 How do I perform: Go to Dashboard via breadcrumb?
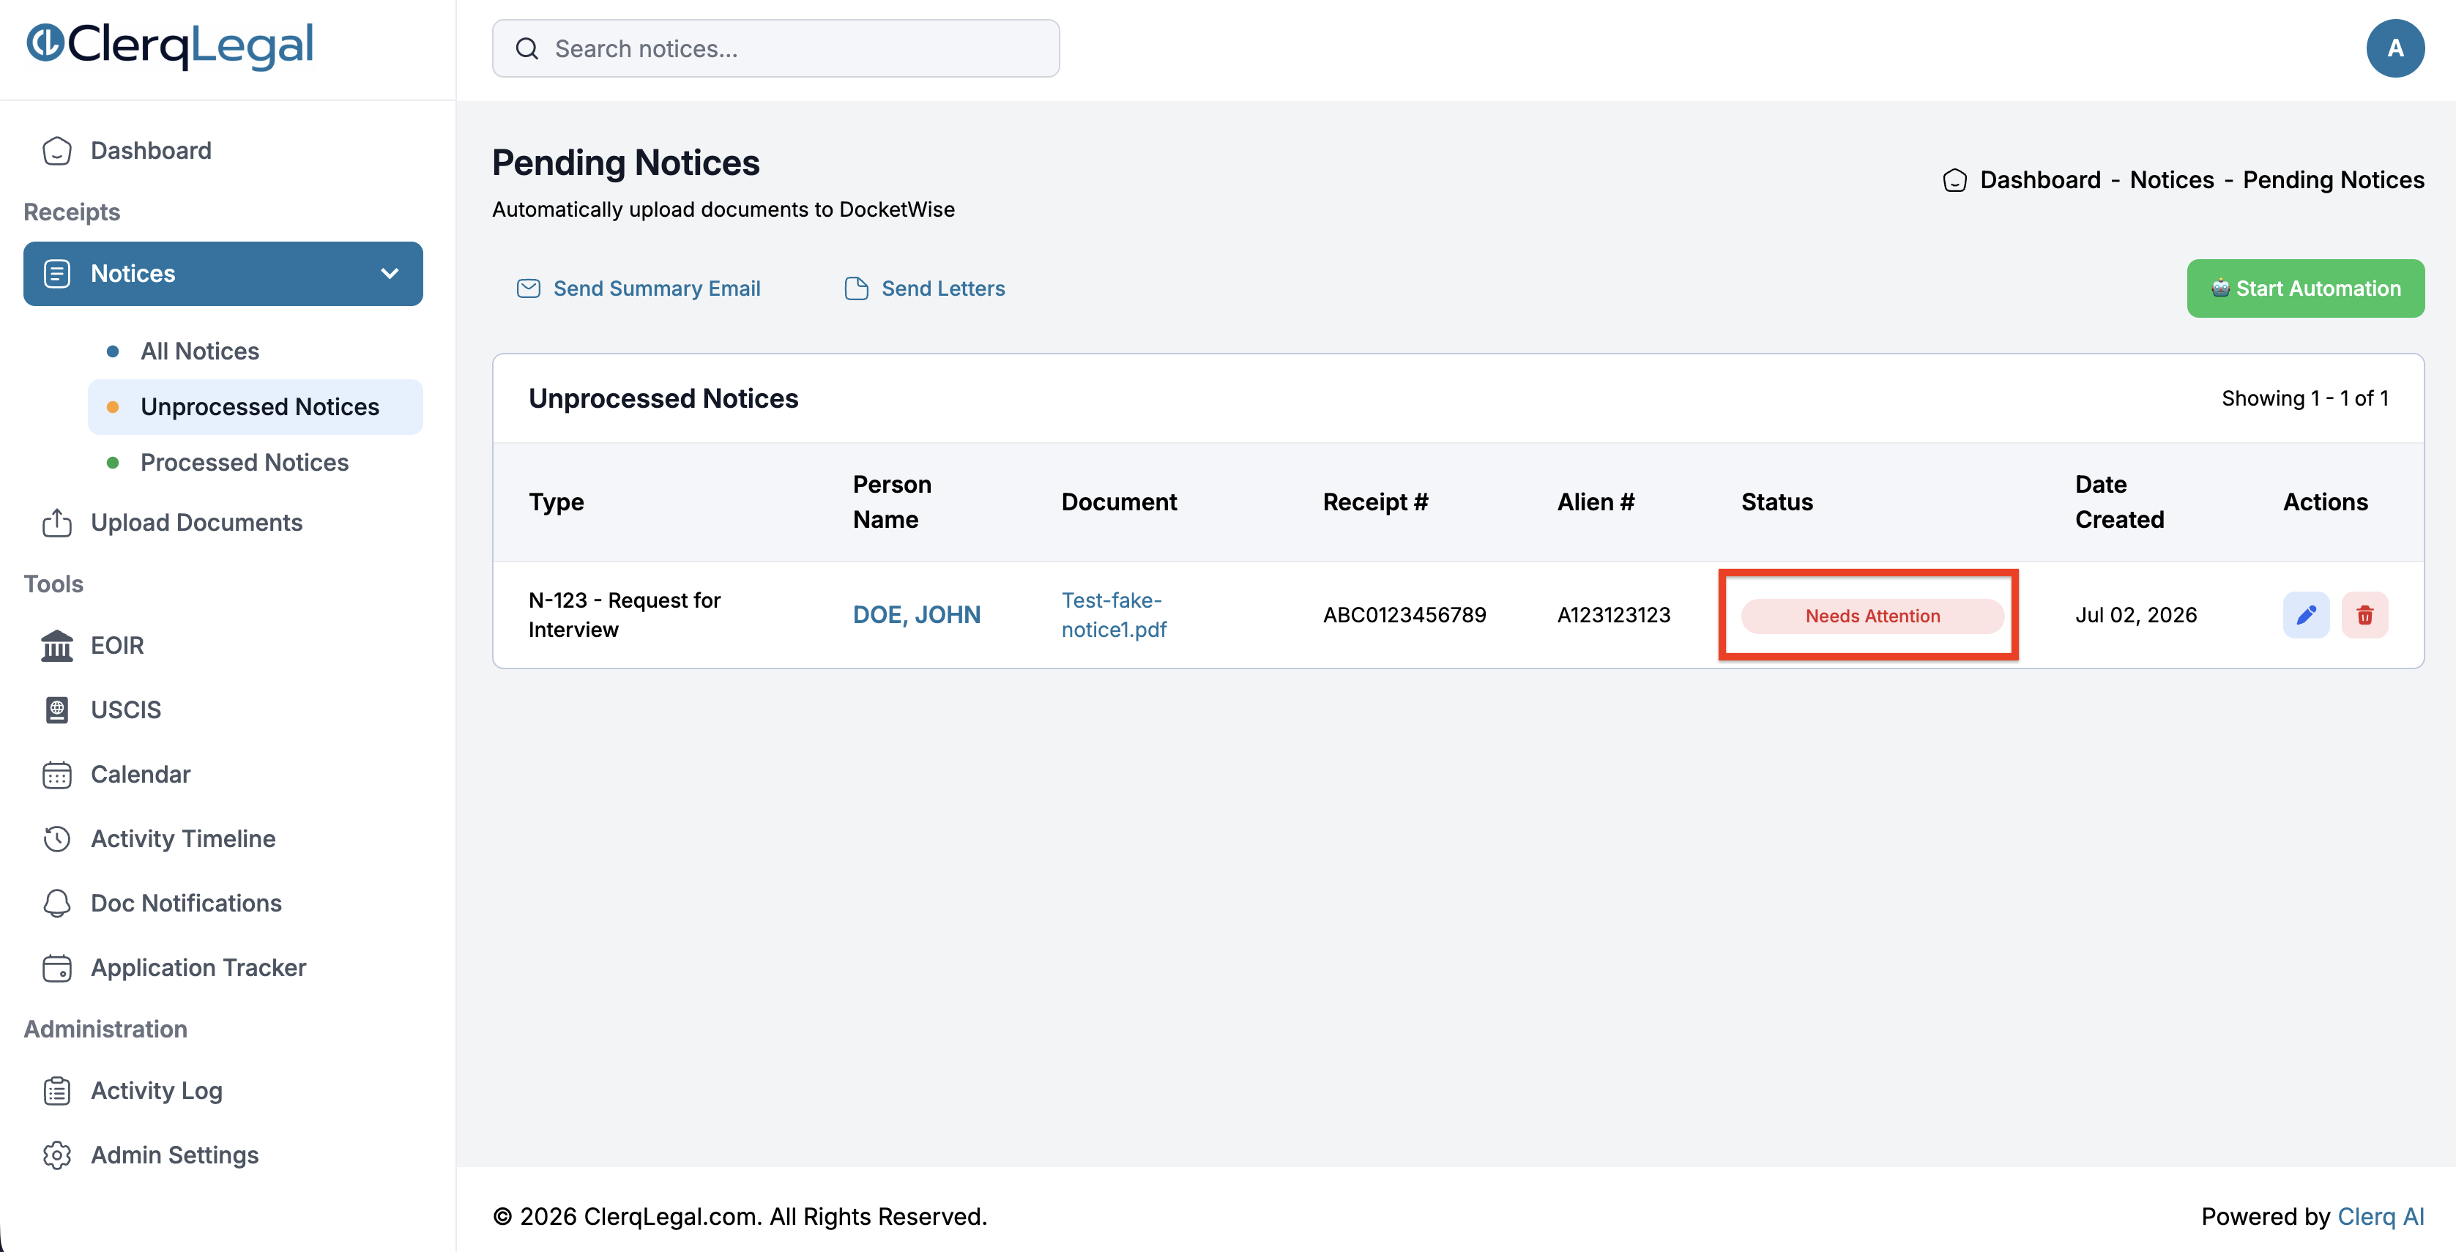2040,180
